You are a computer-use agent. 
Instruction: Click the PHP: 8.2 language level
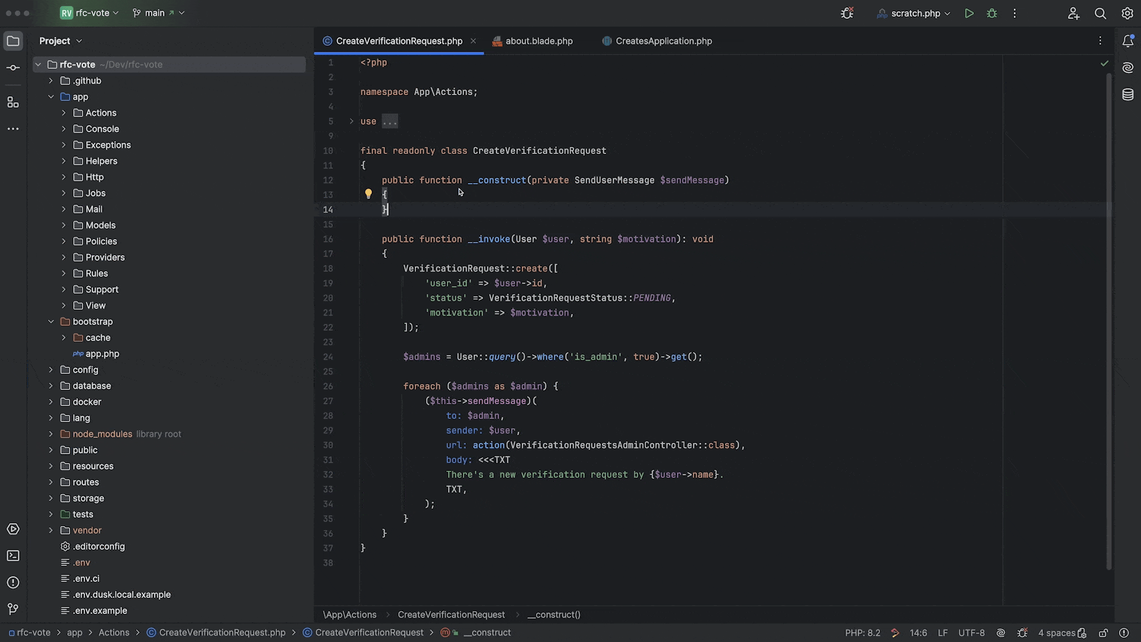(x=862, y=632)
